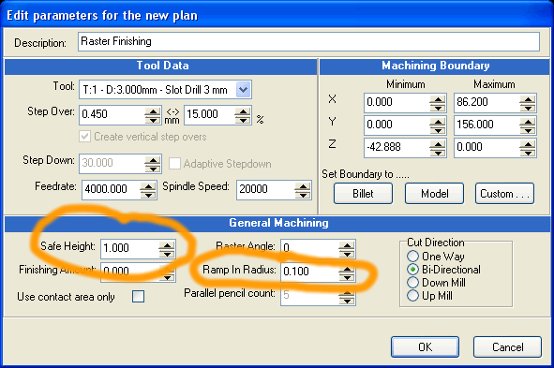554x368 pixels.
Task: Decrease Z Maximum boundary value
Action: click(x=528, y=153)
